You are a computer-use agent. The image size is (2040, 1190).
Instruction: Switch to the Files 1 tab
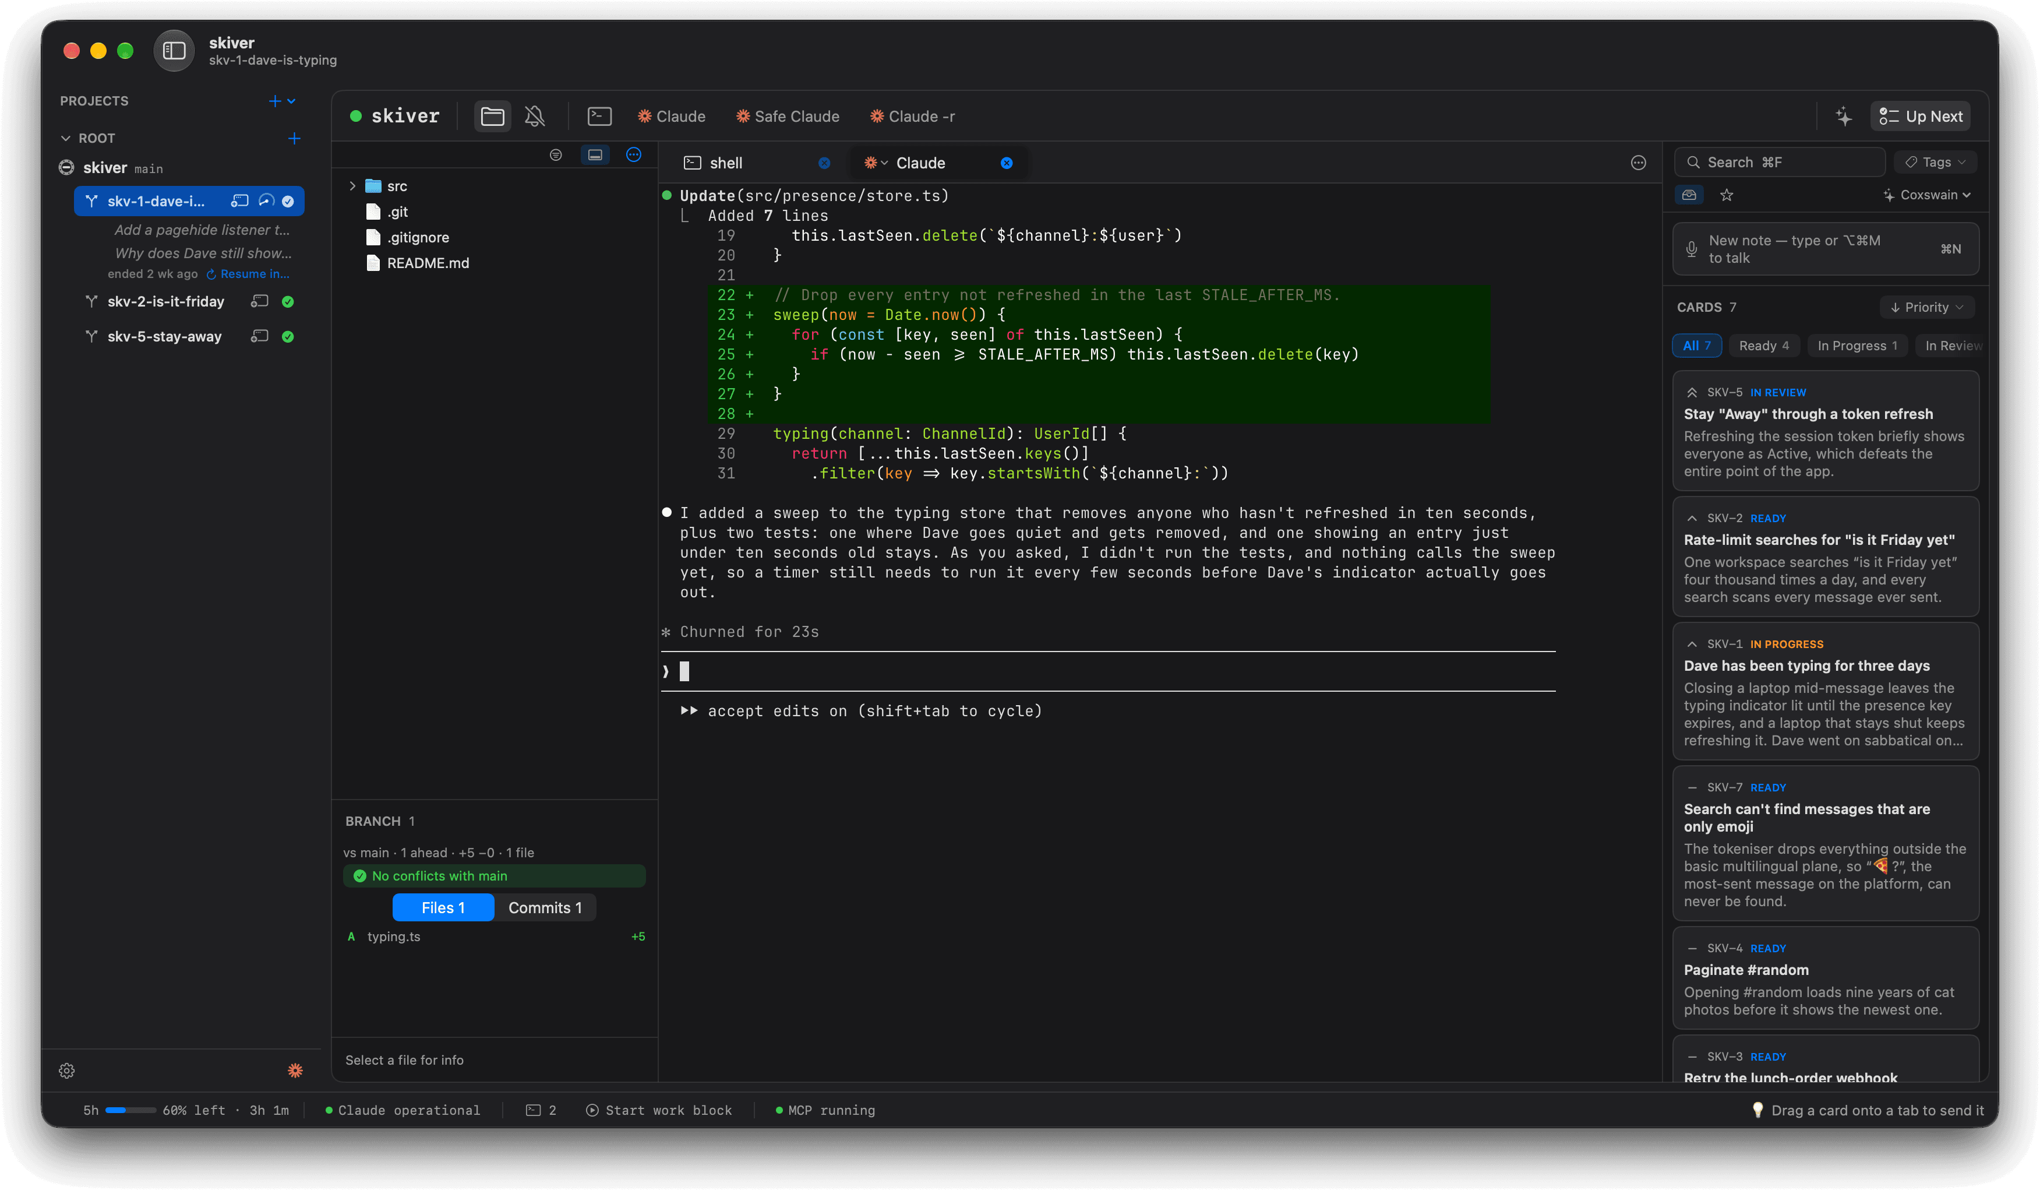tap(443, 908)
